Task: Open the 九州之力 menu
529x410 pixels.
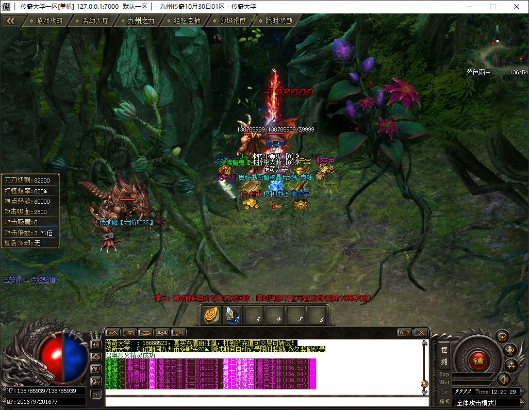Action: point(138,21)
